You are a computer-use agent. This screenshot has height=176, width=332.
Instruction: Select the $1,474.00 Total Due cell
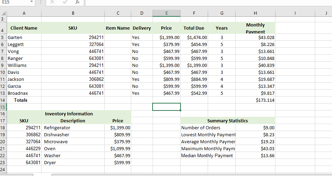pyautogui.click(x=194, y=37)
